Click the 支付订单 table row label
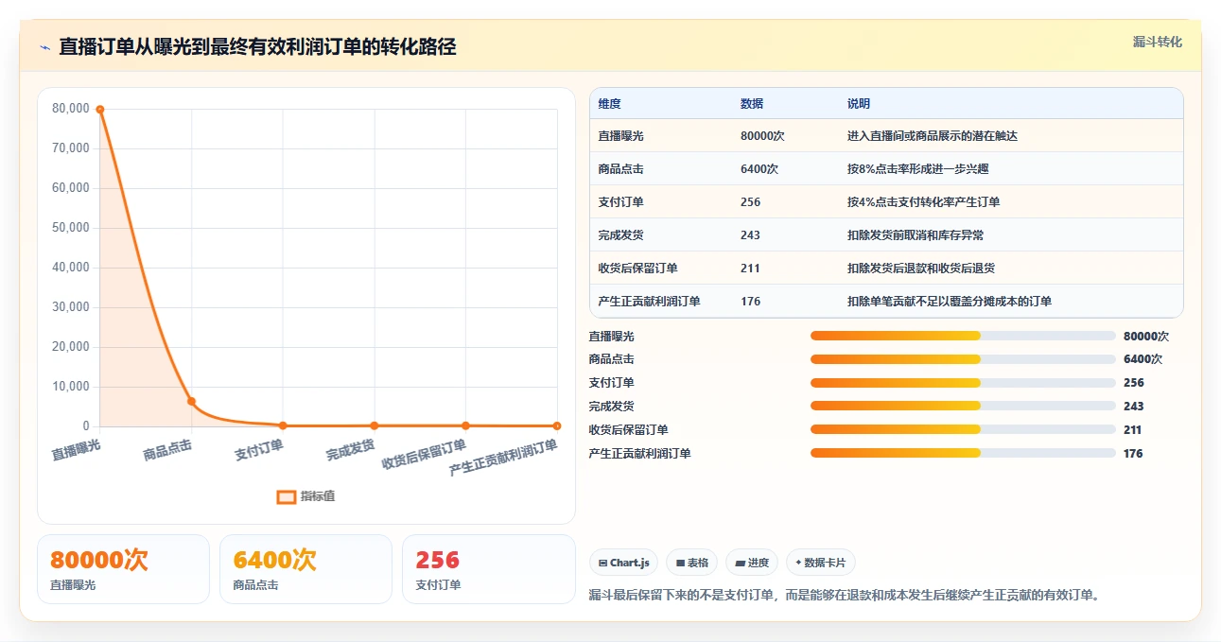This screenshot has height=642, width=1221. (620, 202)
